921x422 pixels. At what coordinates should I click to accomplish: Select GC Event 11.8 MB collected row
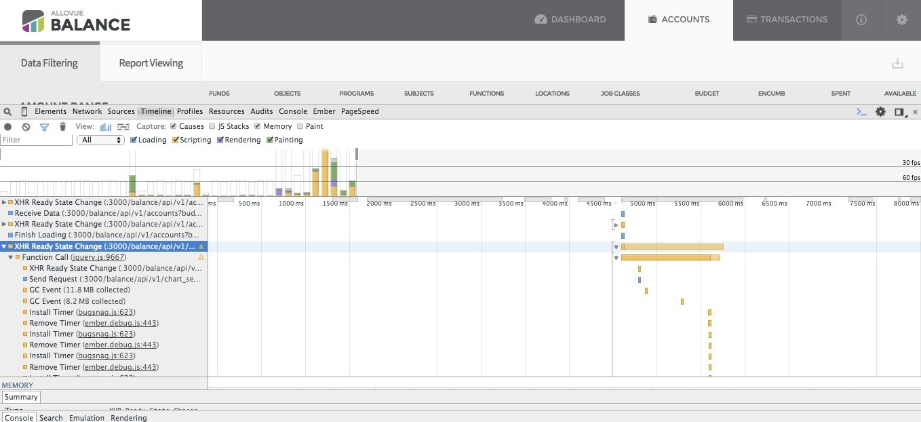(104, 290)
